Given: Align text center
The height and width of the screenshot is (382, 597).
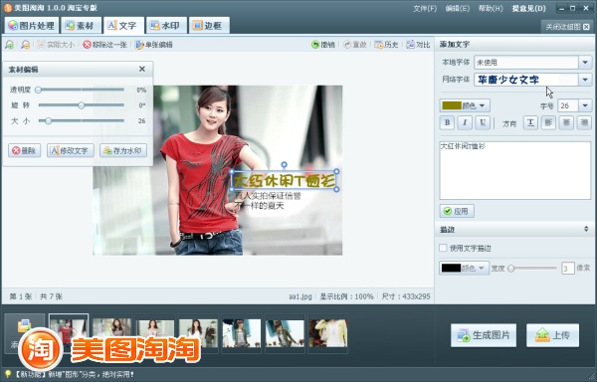Looking at the screenshot, I should tap(566, 122).
